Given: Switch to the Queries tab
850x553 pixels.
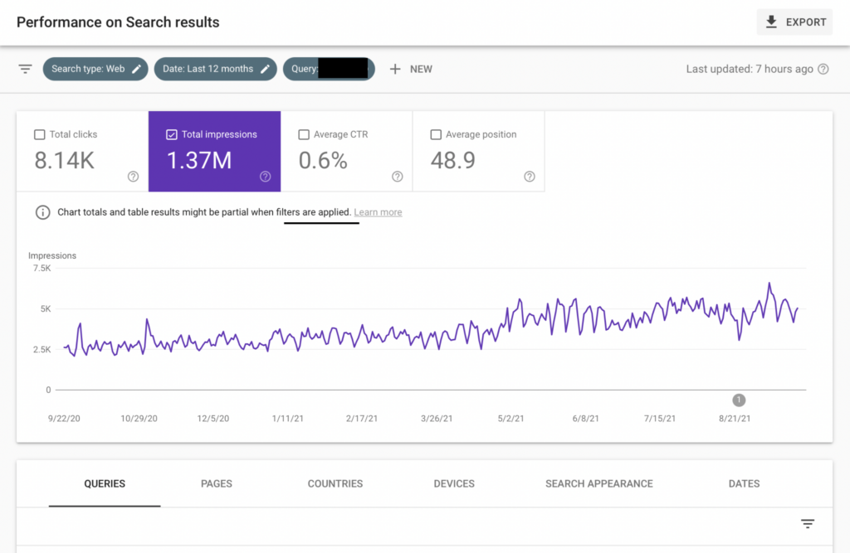Looking at the screenshot, I should [x=105, y=483].
